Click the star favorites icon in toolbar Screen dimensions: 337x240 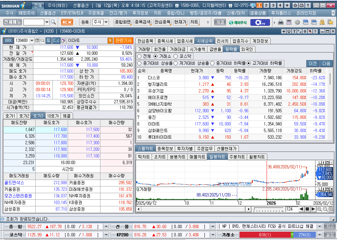pos(330,22)
